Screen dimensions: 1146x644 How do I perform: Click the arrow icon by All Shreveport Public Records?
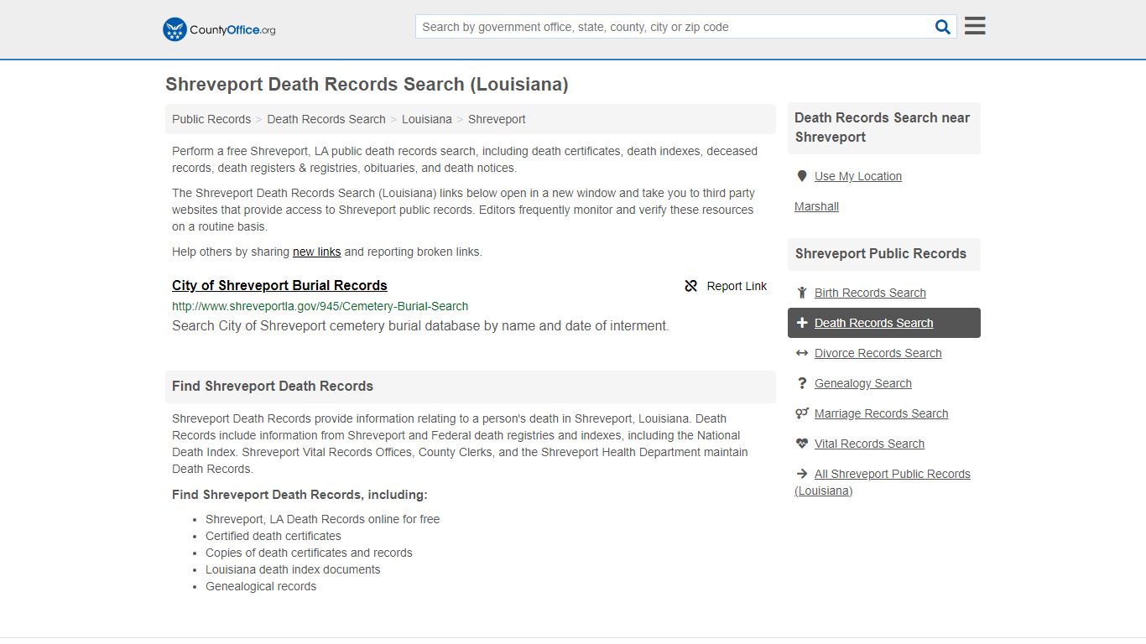pyautogui.click(x=802, y=474)
